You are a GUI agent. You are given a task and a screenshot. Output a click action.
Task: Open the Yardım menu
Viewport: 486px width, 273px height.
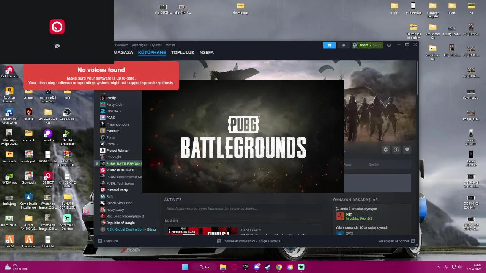[170, 45]
